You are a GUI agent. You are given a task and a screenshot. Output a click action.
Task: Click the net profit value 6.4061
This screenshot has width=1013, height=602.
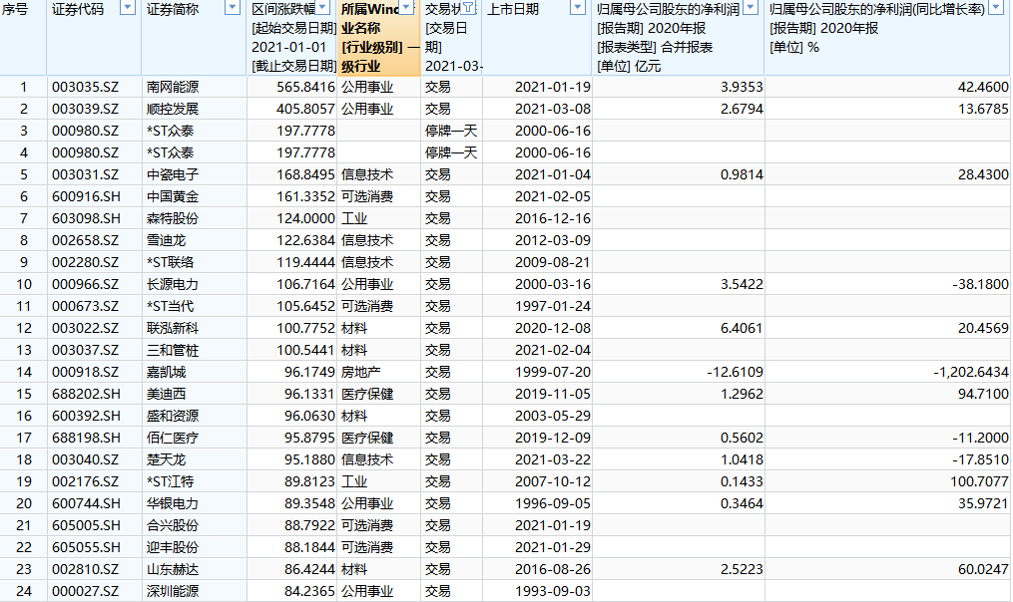coord(742,329)
